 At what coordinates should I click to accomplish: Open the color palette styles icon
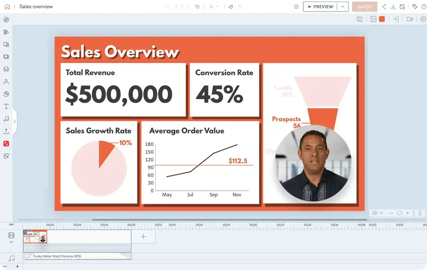click(6, 32)
